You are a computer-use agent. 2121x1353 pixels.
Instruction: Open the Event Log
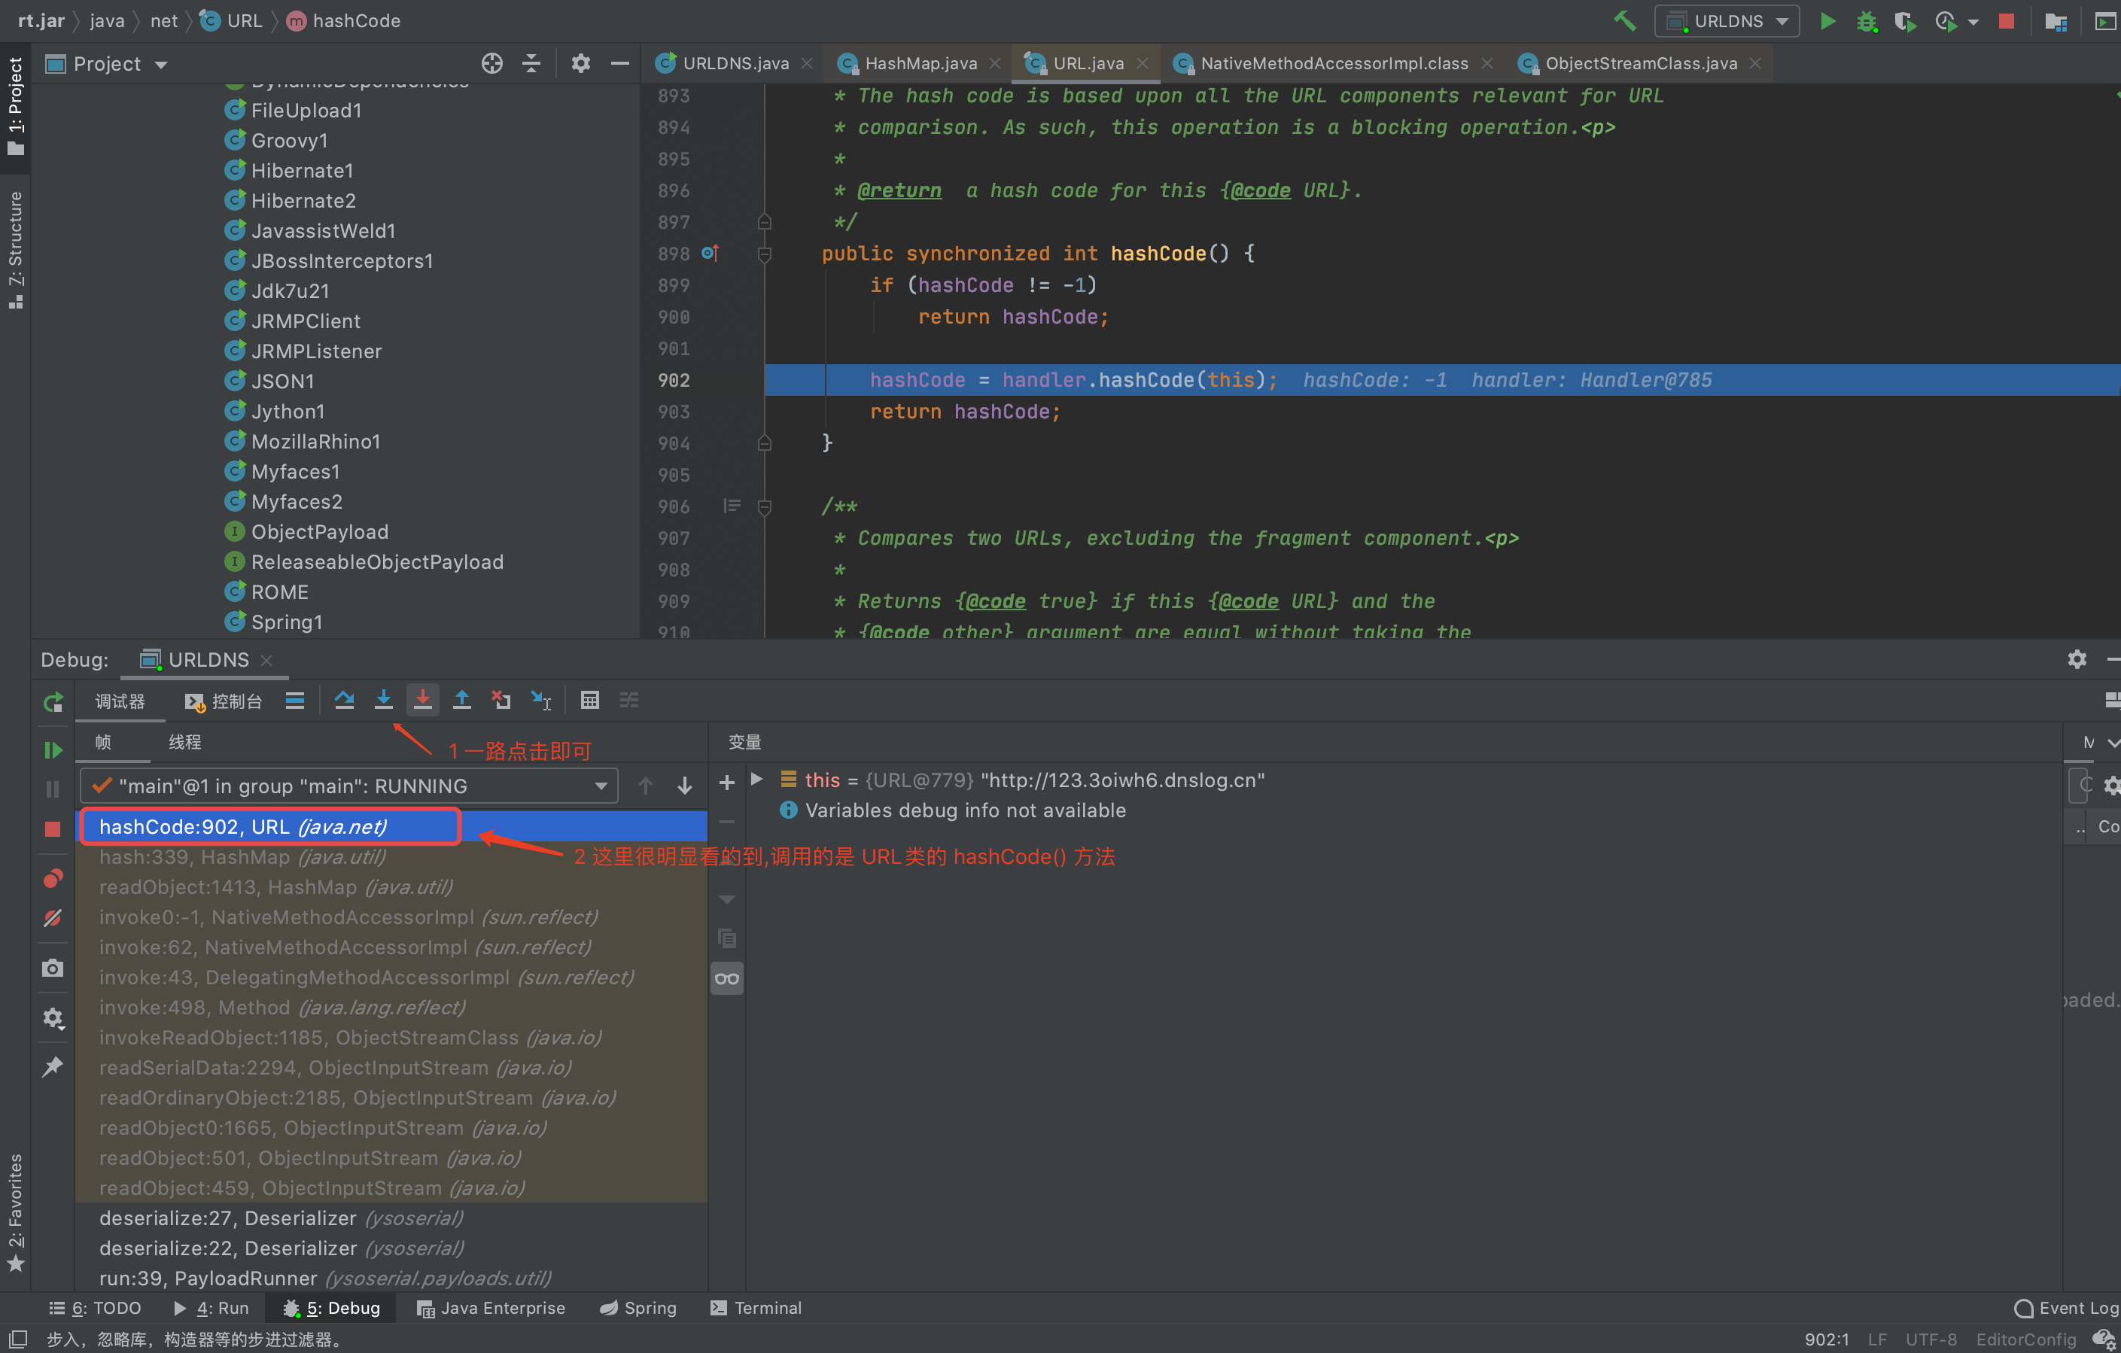2066,1308
